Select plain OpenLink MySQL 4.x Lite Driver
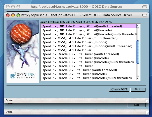 pyautogui.click(x=66, y=50)
